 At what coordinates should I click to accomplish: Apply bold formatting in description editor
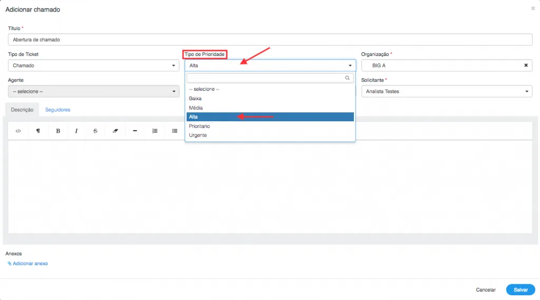58,131
